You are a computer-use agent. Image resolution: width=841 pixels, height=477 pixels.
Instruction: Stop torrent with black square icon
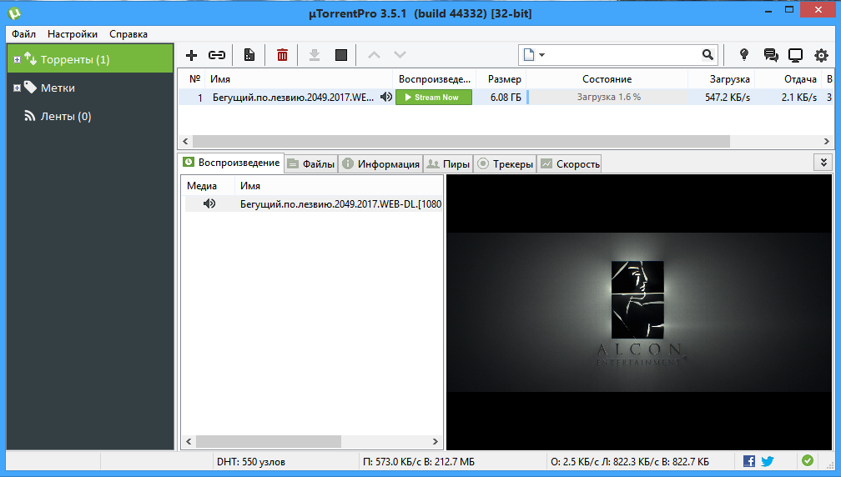coord(341,55)
